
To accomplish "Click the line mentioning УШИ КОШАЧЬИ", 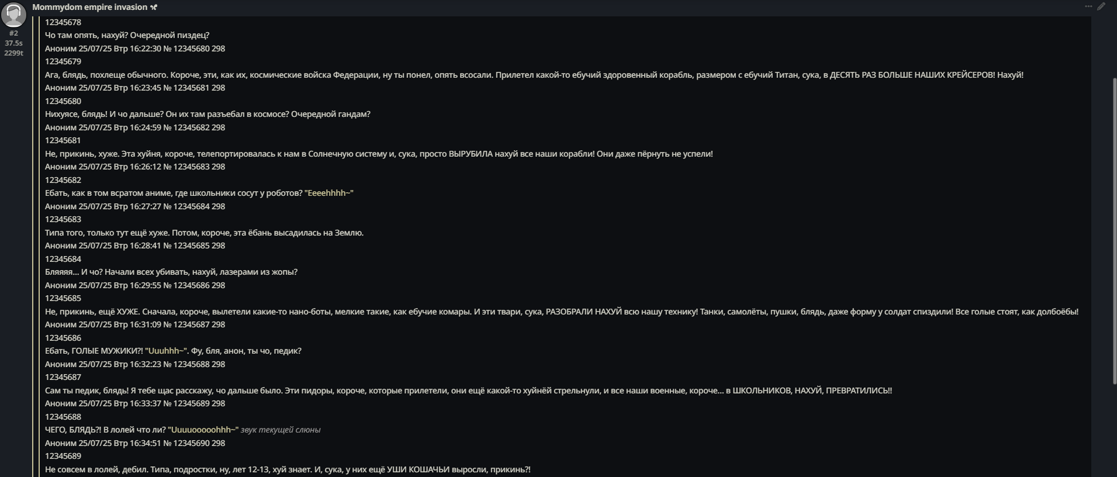I will click(288, 469).
